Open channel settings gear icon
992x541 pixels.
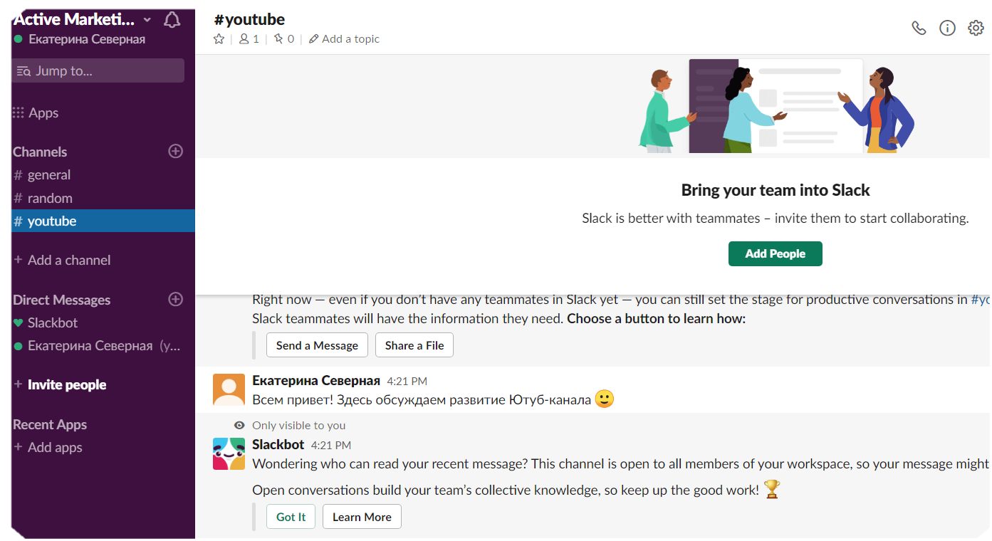[x=976, y=28]
